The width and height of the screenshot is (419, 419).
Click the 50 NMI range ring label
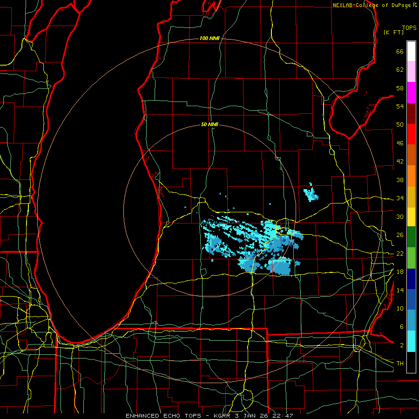209,124
